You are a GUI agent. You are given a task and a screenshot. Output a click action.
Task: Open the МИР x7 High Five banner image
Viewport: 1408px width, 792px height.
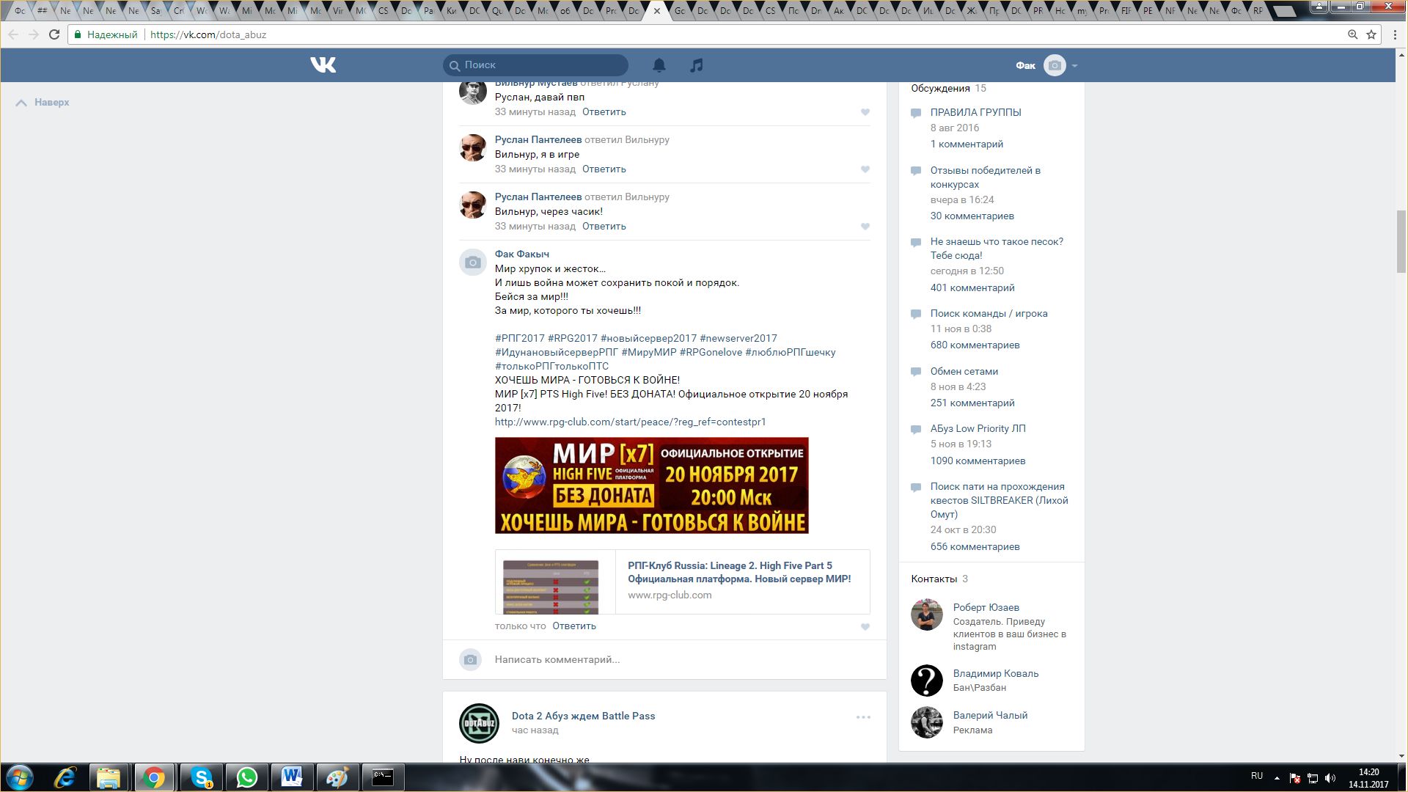point(652,485)
